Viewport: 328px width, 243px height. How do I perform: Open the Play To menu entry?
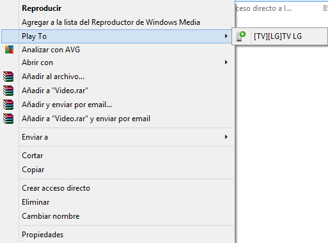click(x=117, y=36)
